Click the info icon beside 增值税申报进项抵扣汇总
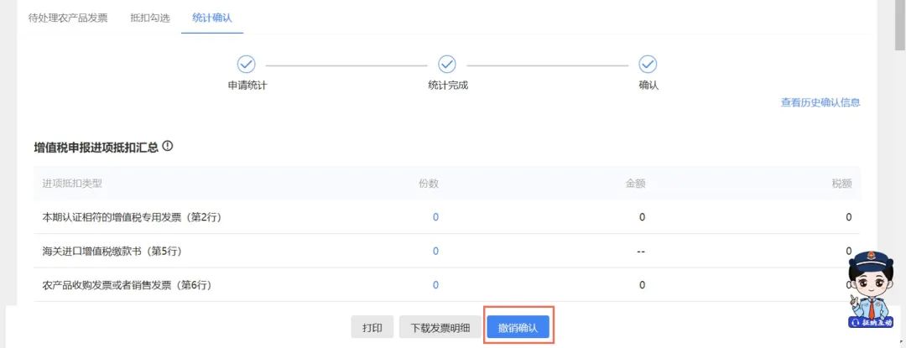The height and width of the screenshot is (348, 906). (168, 146)
